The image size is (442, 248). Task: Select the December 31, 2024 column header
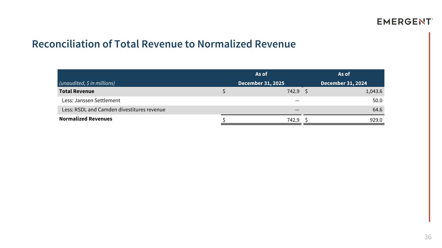[x=344, y=83]
